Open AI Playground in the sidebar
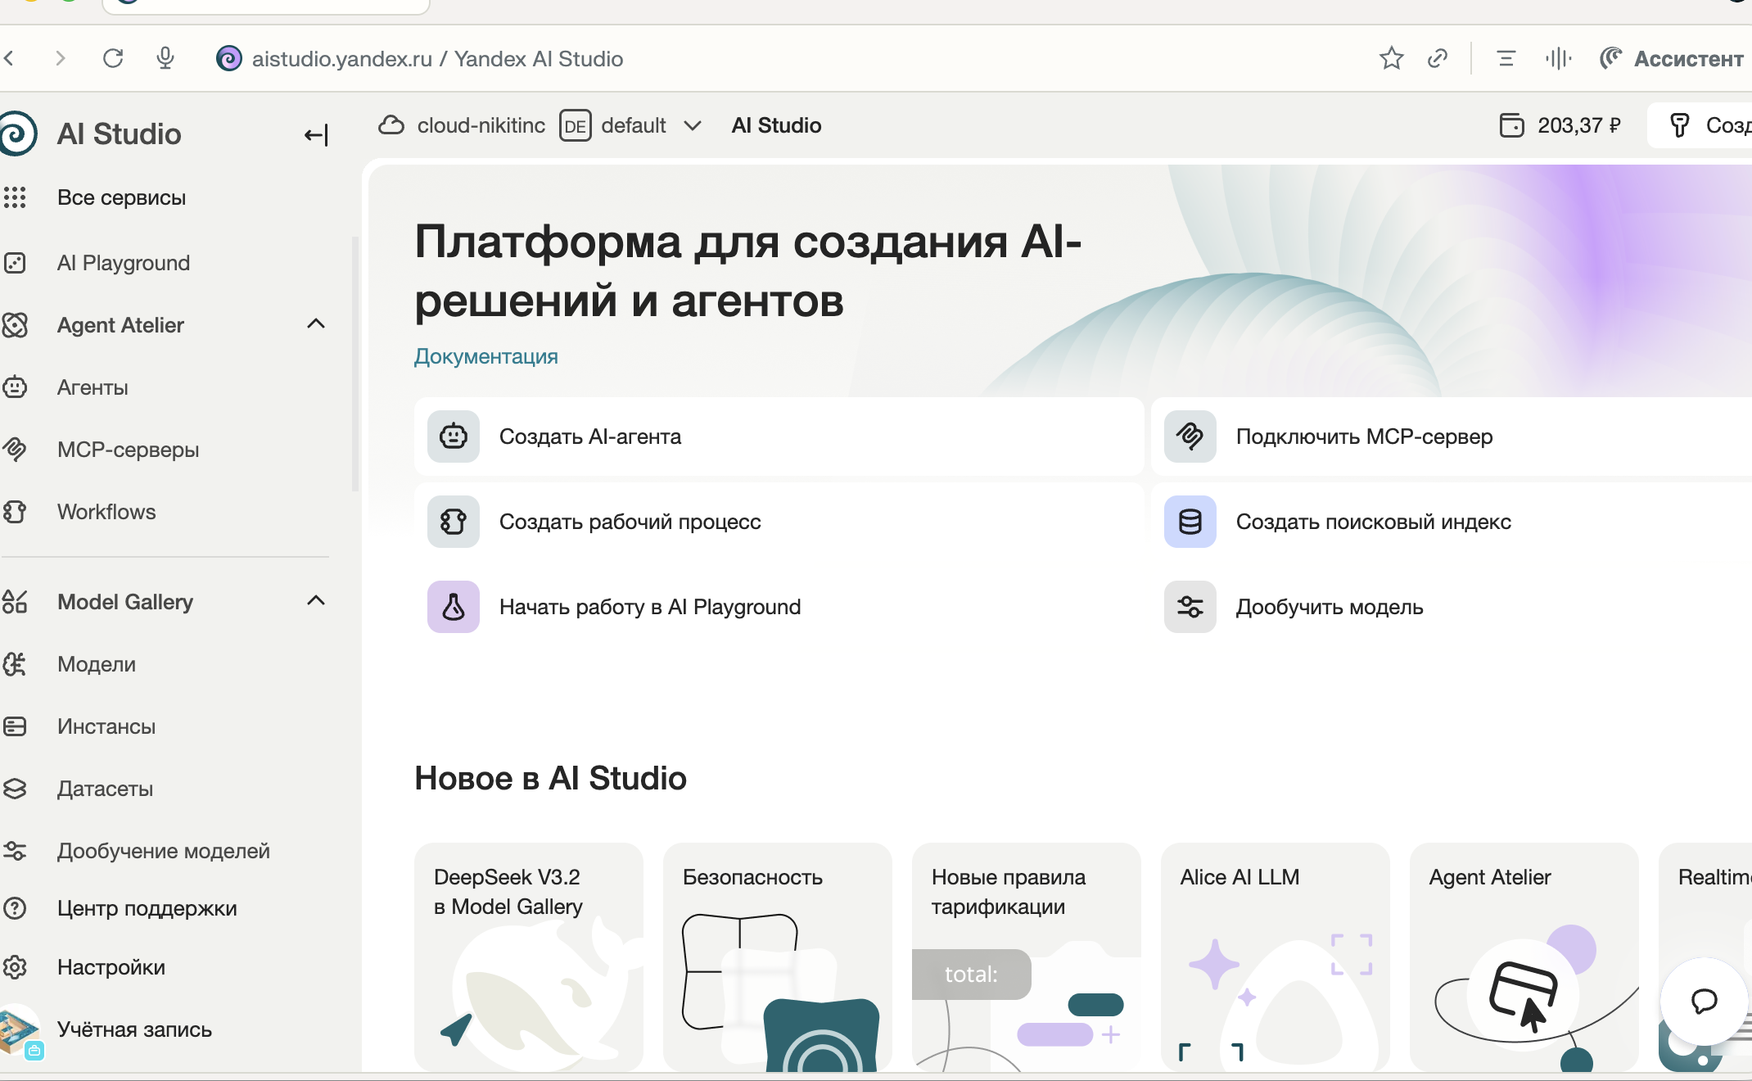Viewport: 1752px width, 1081px height. pyautogui.click(x=124, y=263)
